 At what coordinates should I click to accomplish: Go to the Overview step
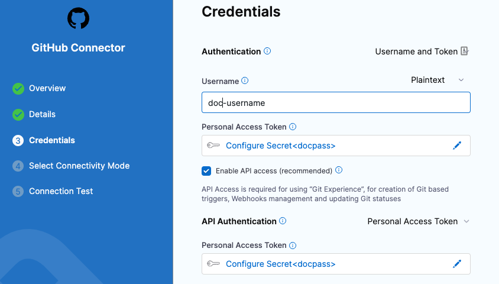[x=47, y=88]
